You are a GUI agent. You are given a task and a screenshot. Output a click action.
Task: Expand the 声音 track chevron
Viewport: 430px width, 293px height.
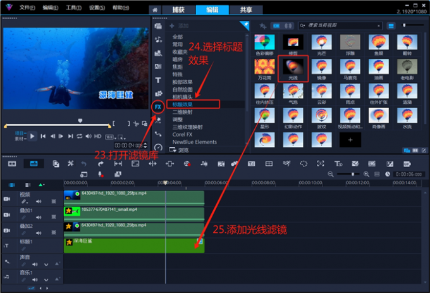46,265
